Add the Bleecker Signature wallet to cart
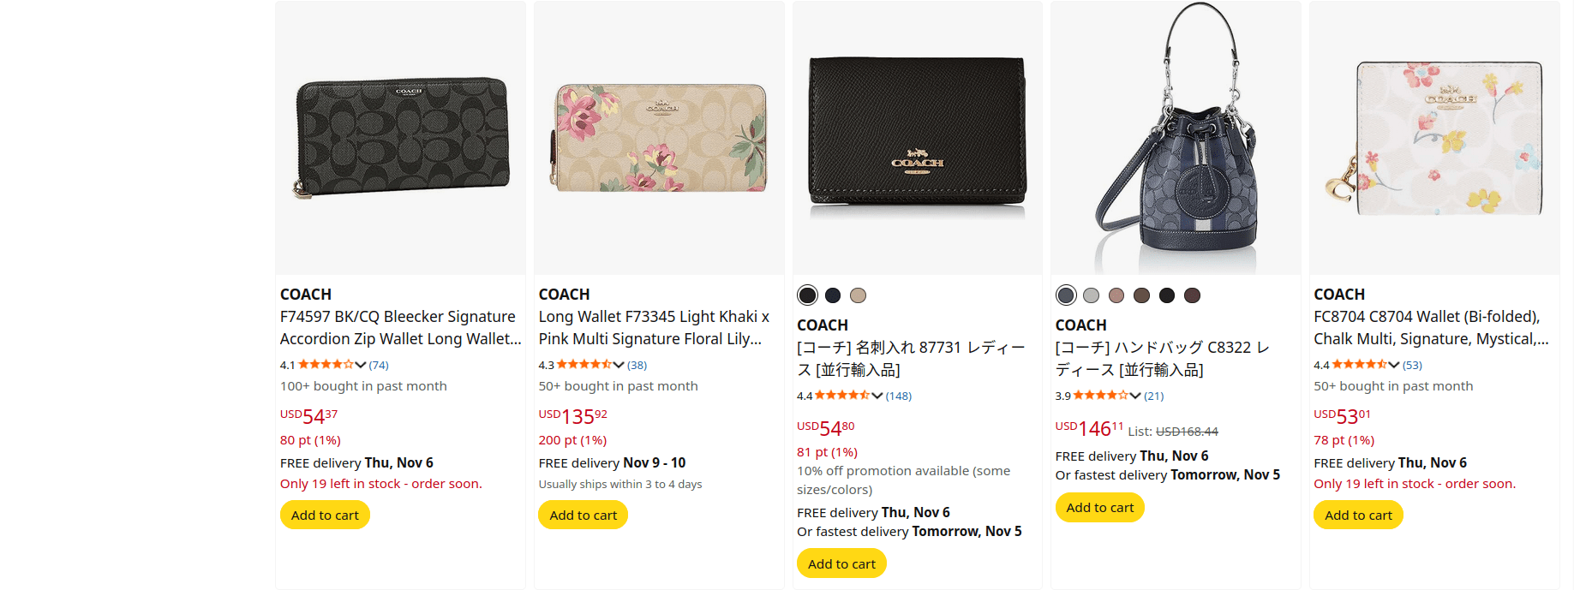Screen dimensions: 1574x590 tap(325, 516)
